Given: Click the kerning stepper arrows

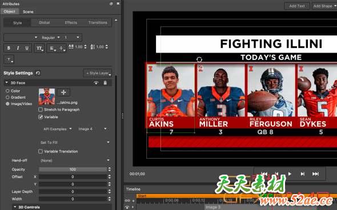Looking at the screenshot, I should pyautogui.click(x=85, y=47).
